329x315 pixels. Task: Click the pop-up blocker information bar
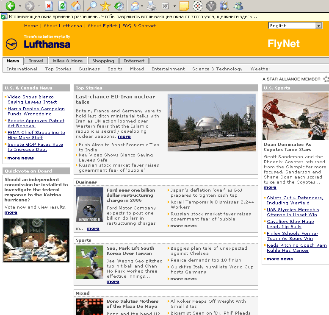(164, 17)
